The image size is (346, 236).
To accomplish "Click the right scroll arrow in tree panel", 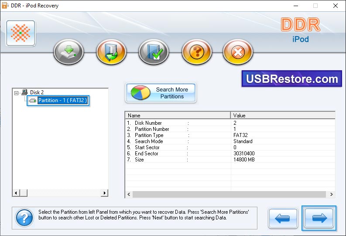I will 104,193.
